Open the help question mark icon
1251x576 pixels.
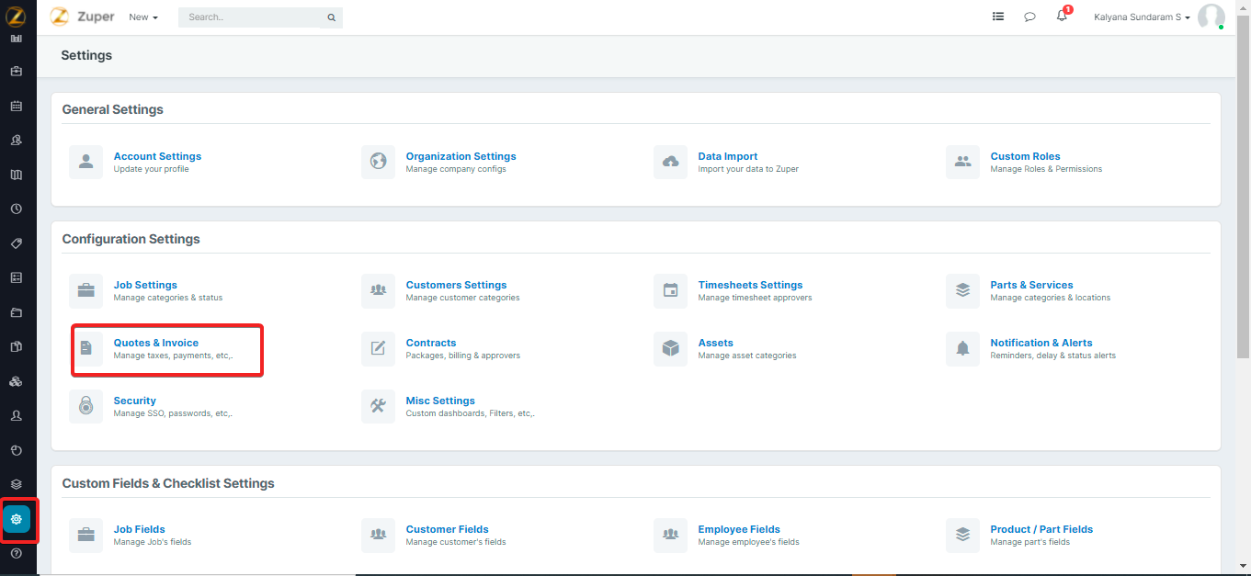[x=17, y=554]
